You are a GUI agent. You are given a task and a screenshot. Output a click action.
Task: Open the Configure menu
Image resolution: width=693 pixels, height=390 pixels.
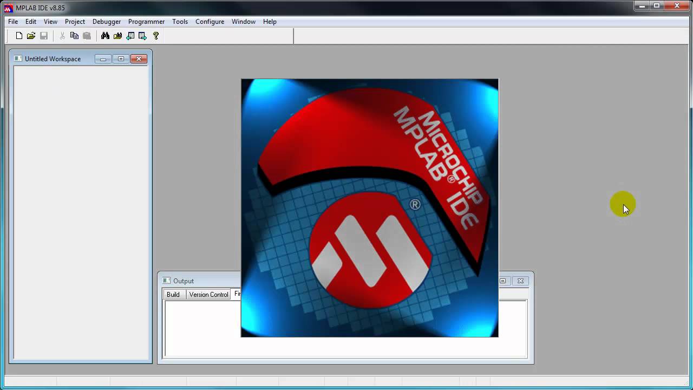tap(210, 22)
